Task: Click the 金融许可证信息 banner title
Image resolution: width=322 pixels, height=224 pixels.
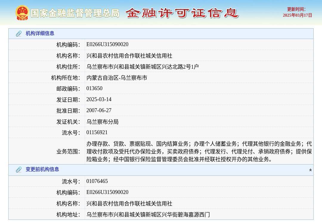Action: [x=182, y=13]
